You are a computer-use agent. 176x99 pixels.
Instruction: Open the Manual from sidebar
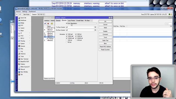click(23, 69)
